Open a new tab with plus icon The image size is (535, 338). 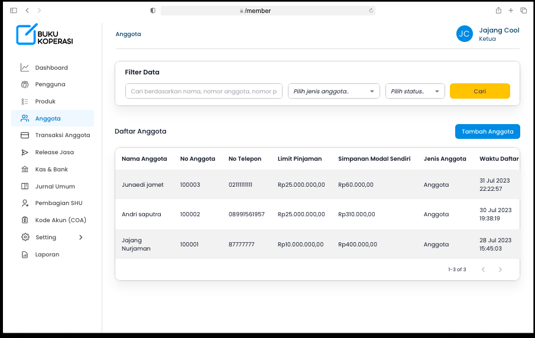pos(511,11)
